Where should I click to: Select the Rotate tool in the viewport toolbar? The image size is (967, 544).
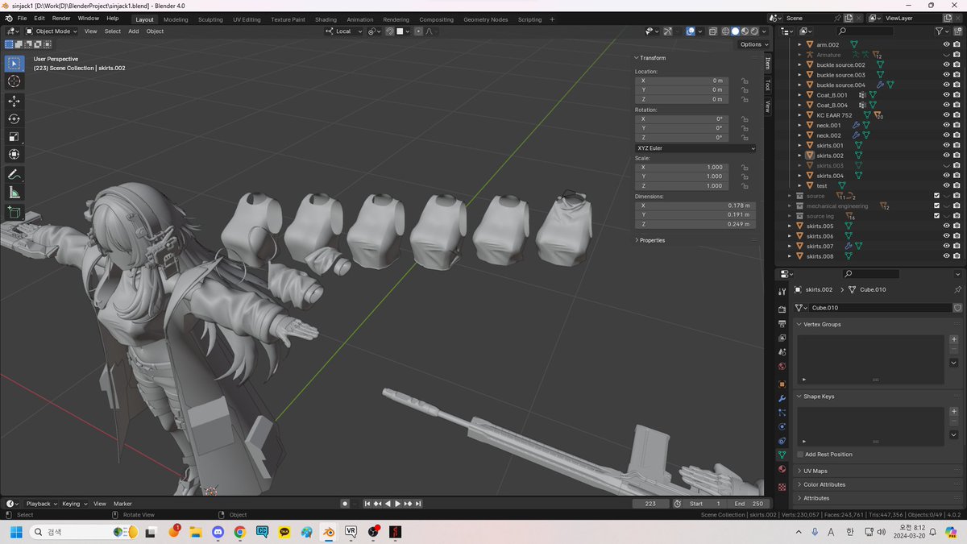(x=14, y=118)
